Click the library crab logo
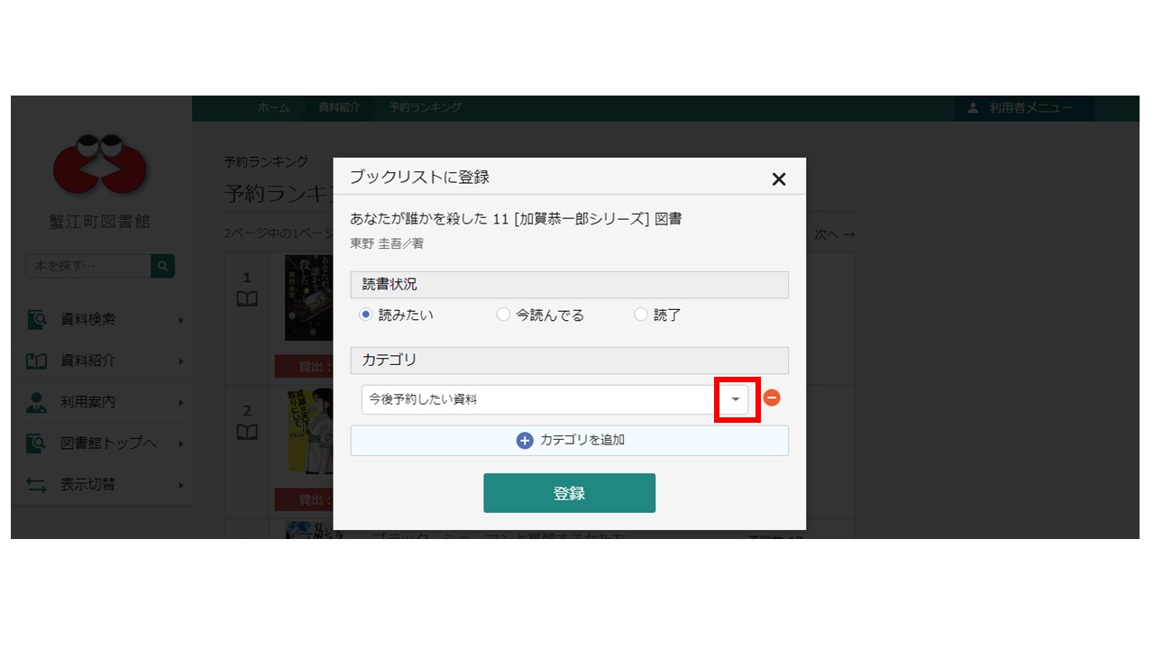This screenshot has width=1154, height=649. tap(100, 162)
